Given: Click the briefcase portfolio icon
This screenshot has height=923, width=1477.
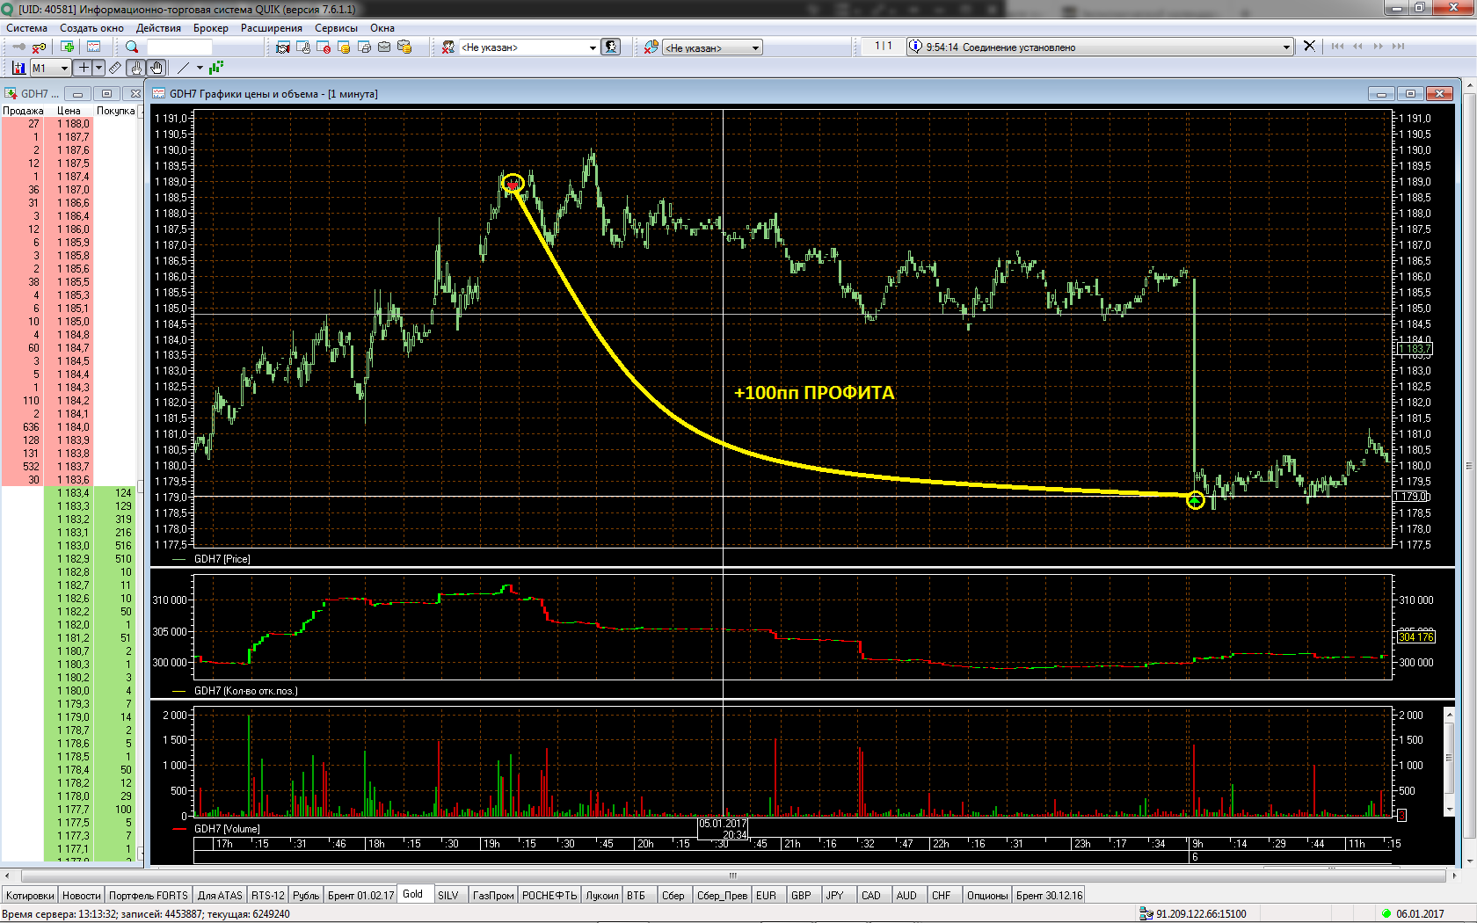Looking at the screenshot, I should 384,47.
